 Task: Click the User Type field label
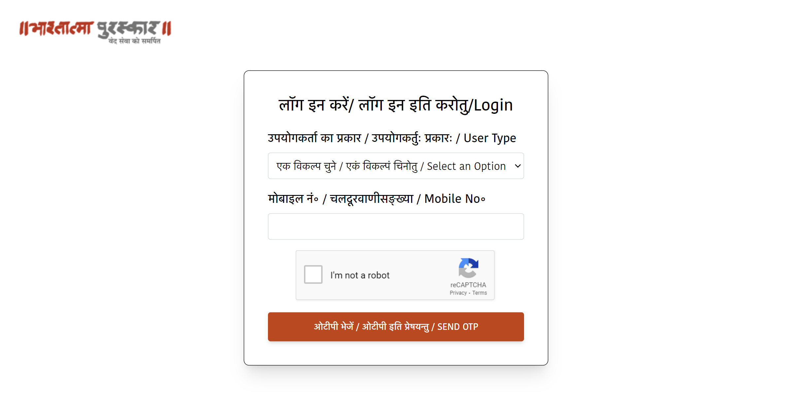coord(392,138)
